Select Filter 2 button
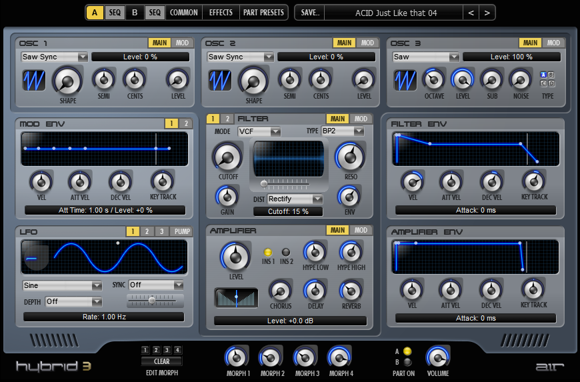The height and width of the screenshot is (382, 580). (x=227, y=119)
